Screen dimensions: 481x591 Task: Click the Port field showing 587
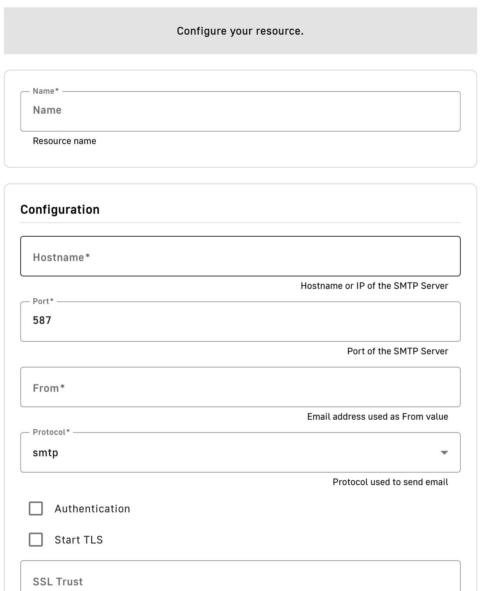(240, 321)
